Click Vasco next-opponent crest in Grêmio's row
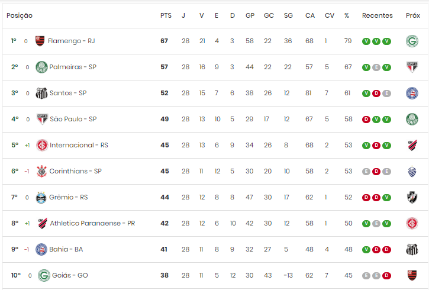The image size is (429, 290). point(412,197)
